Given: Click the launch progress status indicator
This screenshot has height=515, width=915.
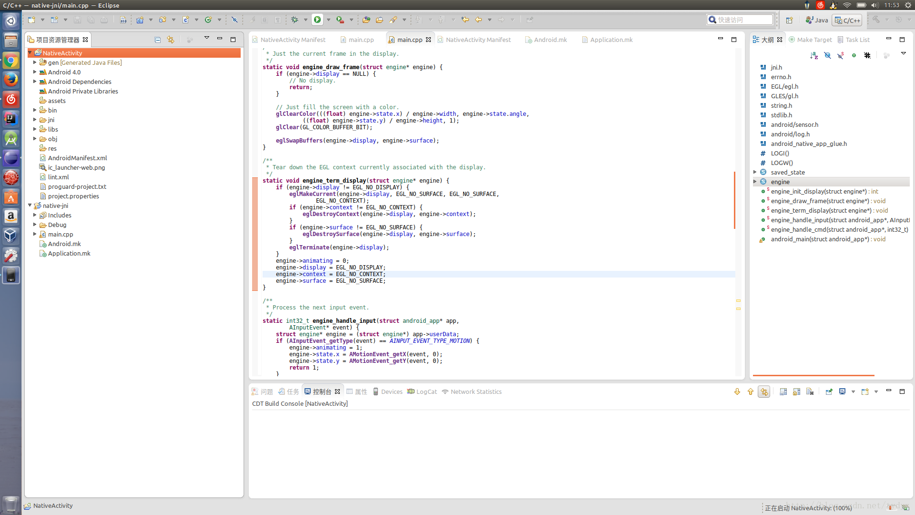Looking at the screenshot, I should tap(808, 508).
